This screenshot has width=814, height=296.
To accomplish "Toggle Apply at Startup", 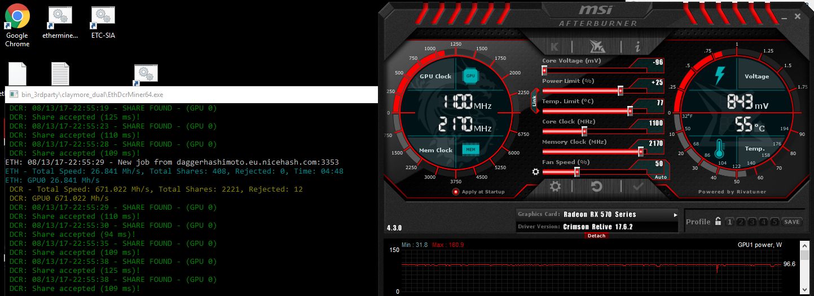I will [x=456, y=192].
